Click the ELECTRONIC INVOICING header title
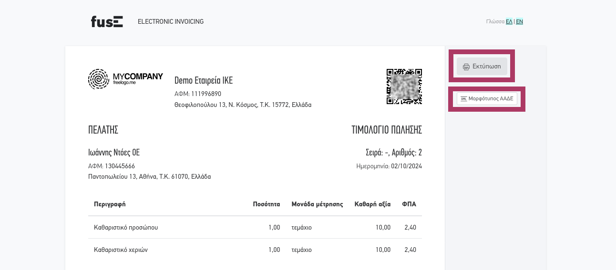 click(171, 21)
